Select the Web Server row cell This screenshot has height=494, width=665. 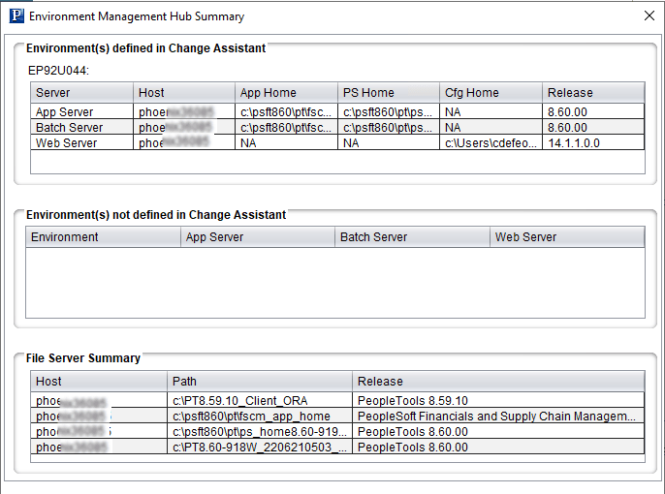tap(81, 142)
